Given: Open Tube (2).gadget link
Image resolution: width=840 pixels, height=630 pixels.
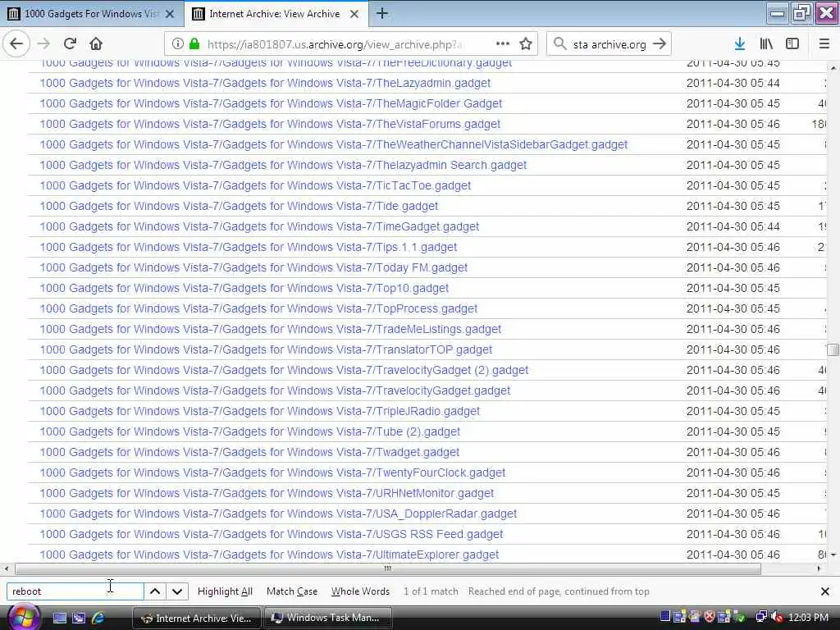Looking at the screenshot, I should tap(250, 431).
